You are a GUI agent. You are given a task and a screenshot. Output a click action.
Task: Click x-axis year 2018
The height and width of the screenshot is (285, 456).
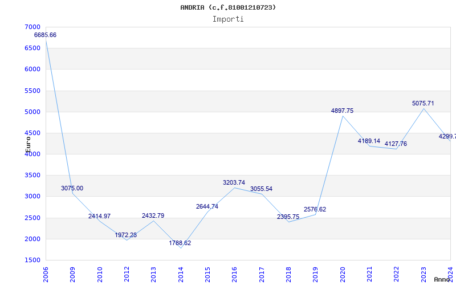point(288,275)
